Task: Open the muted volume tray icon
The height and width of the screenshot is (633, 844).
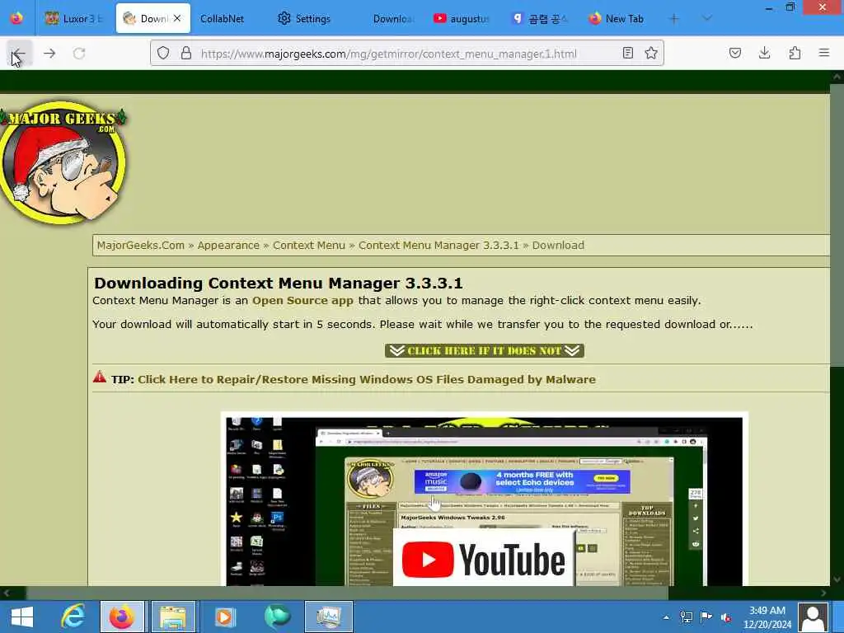Action: pos(726,617)
